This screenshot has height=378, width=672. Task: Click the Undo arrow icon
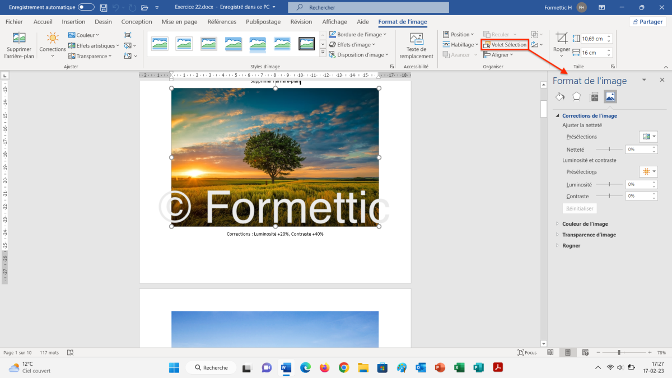point(116,7)
